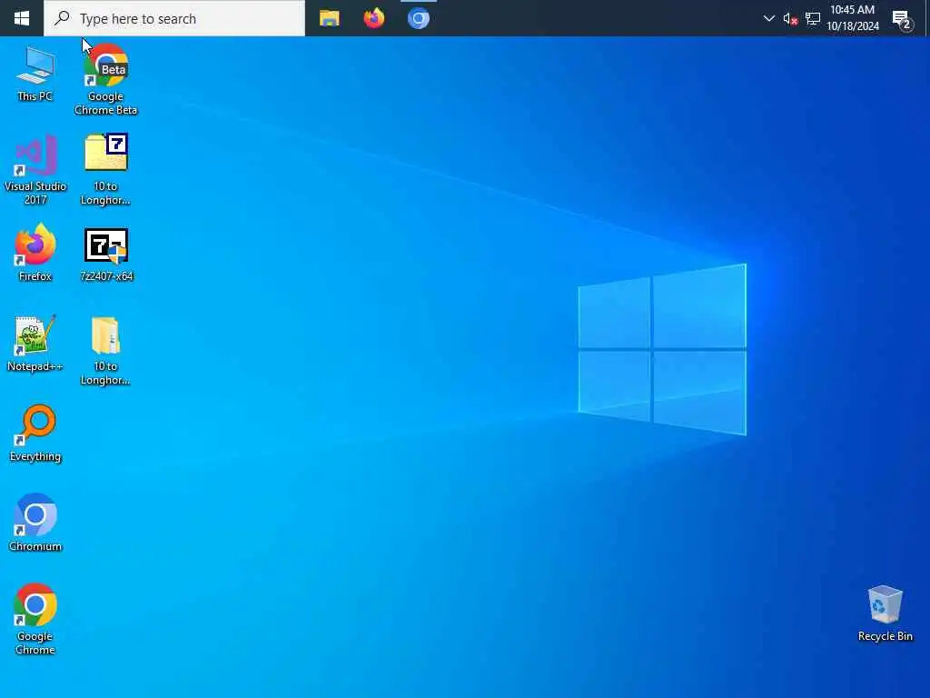Open the Action Center notifications icon

[x=903, y=20]
